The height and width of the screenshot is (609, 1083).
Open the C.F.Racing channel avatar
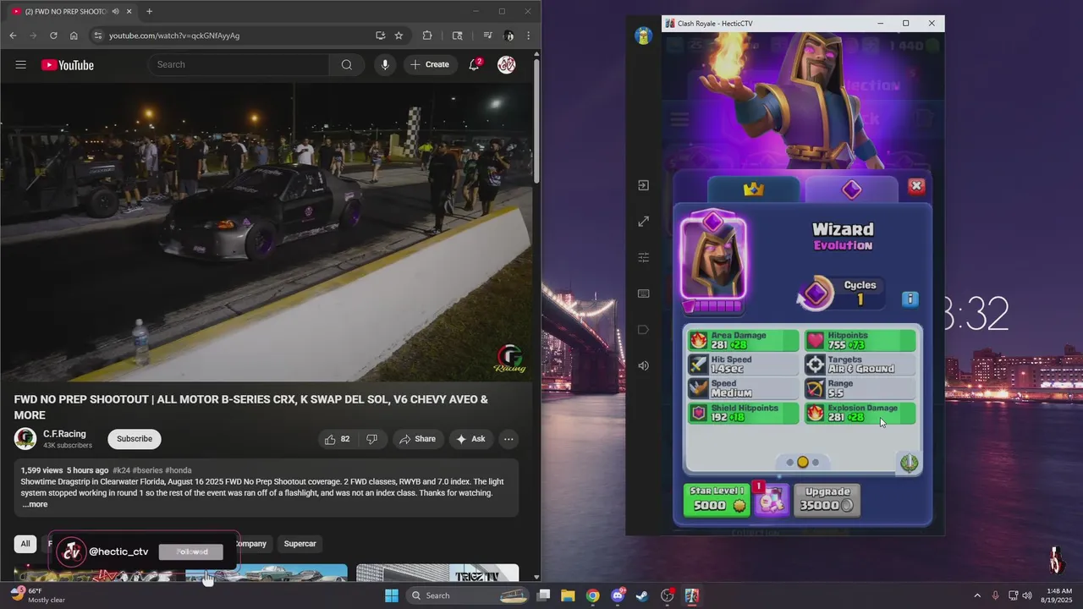tap(25, 439)
